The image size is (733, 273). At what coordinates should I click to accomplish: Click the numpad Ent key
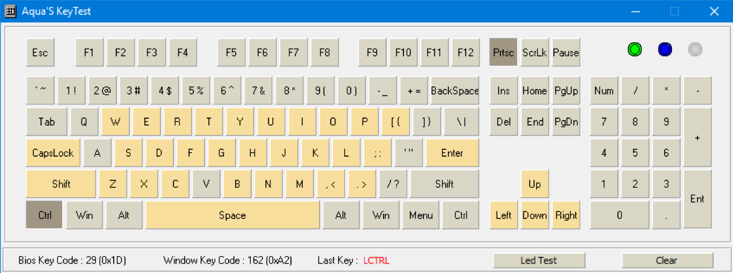[x=698, y=199]
